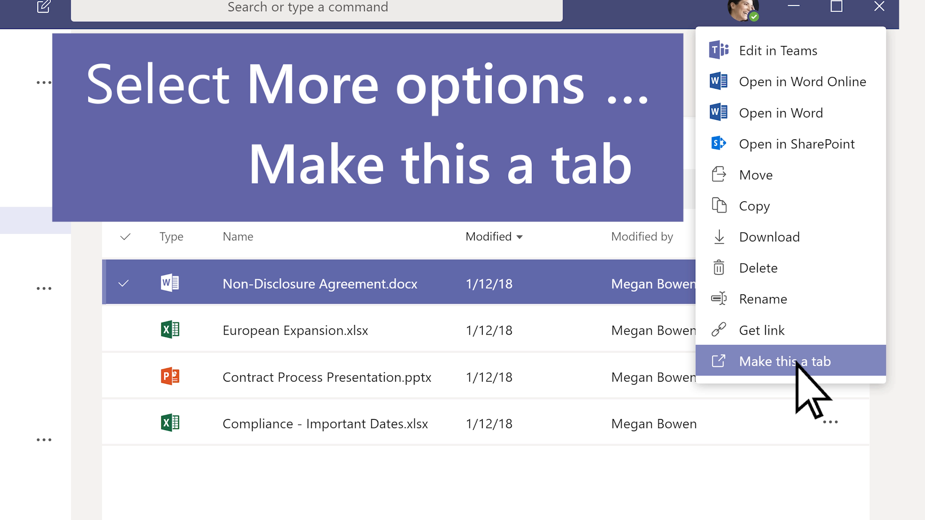This screenshot has height=520, width=925.
Task: Click the Open in Word icon
Action: [720, 113]
